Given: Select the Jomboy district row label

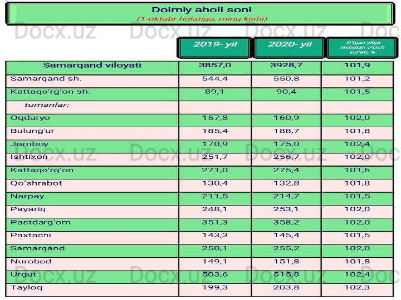Looking at the screenshot, I should coord(29,144).
